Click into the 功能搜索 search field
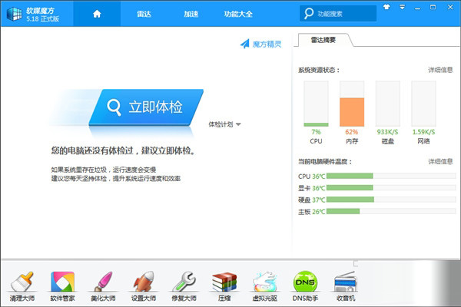461x307 pixels. (338, 13)
